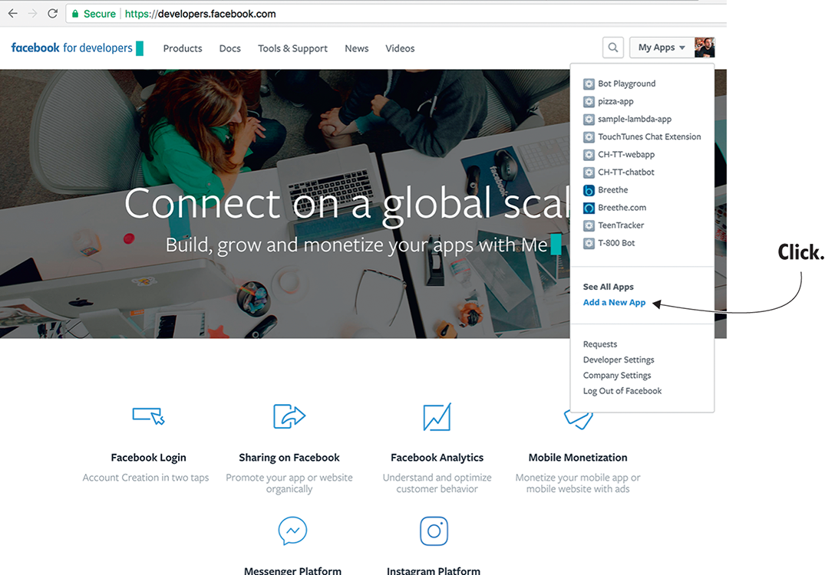This screenshot has height=575, width=825.
Task: Click the user profile picture
Action: tap(704, 48)
